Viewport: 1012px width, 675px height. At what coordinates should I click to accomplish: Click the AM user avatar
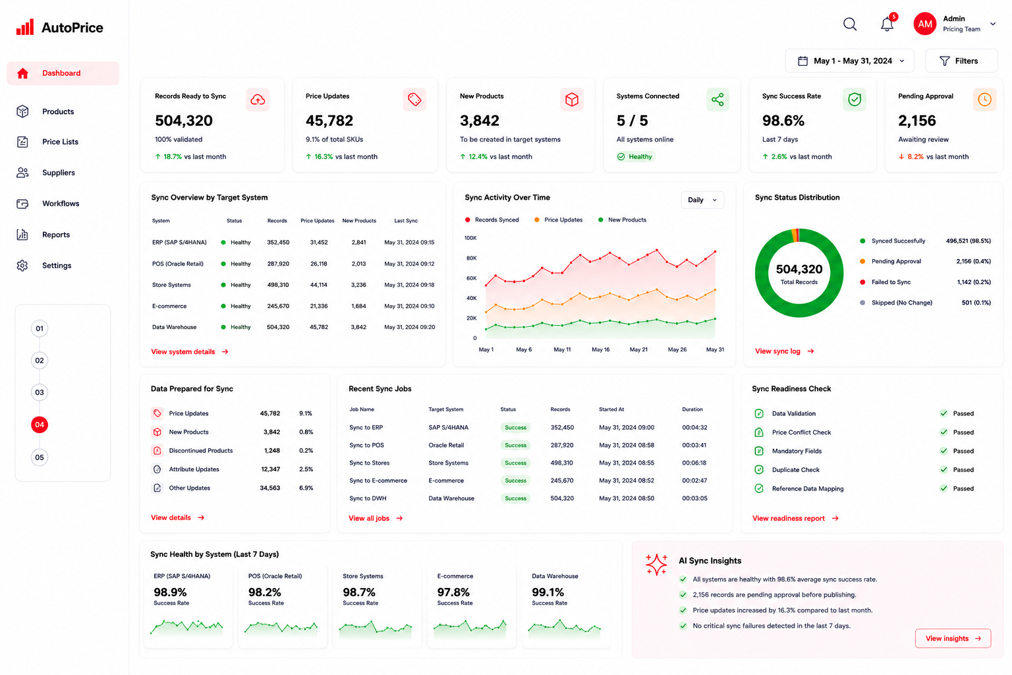[925, 24]
